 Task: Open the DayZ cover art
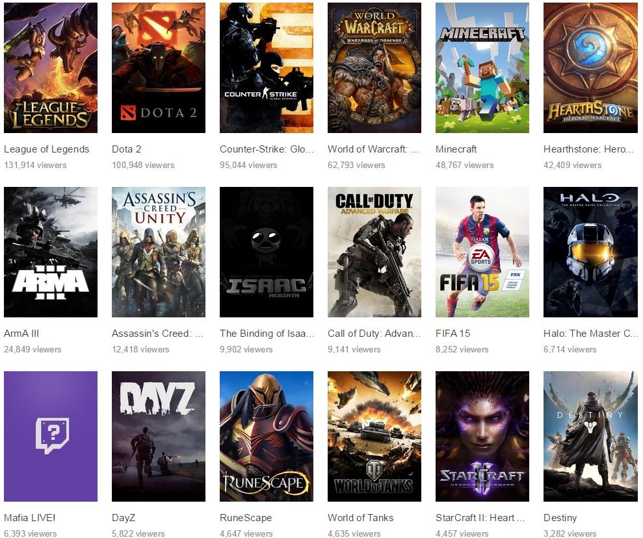[159, 437]
